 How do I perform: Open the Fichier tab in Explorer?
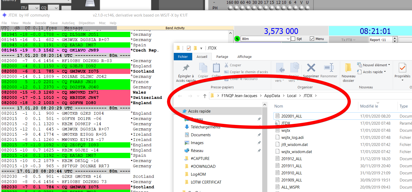tap(183, 57)
